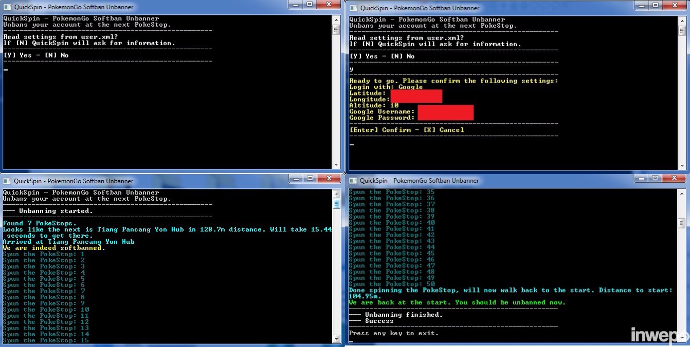Click 'We are back at the start' line
690x347 pixels.
pos(458,303)
